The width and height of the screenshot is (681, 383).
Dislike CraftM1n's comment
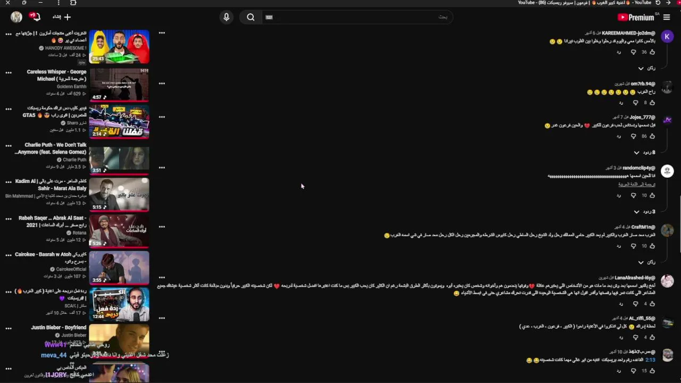tap(633, 246)
